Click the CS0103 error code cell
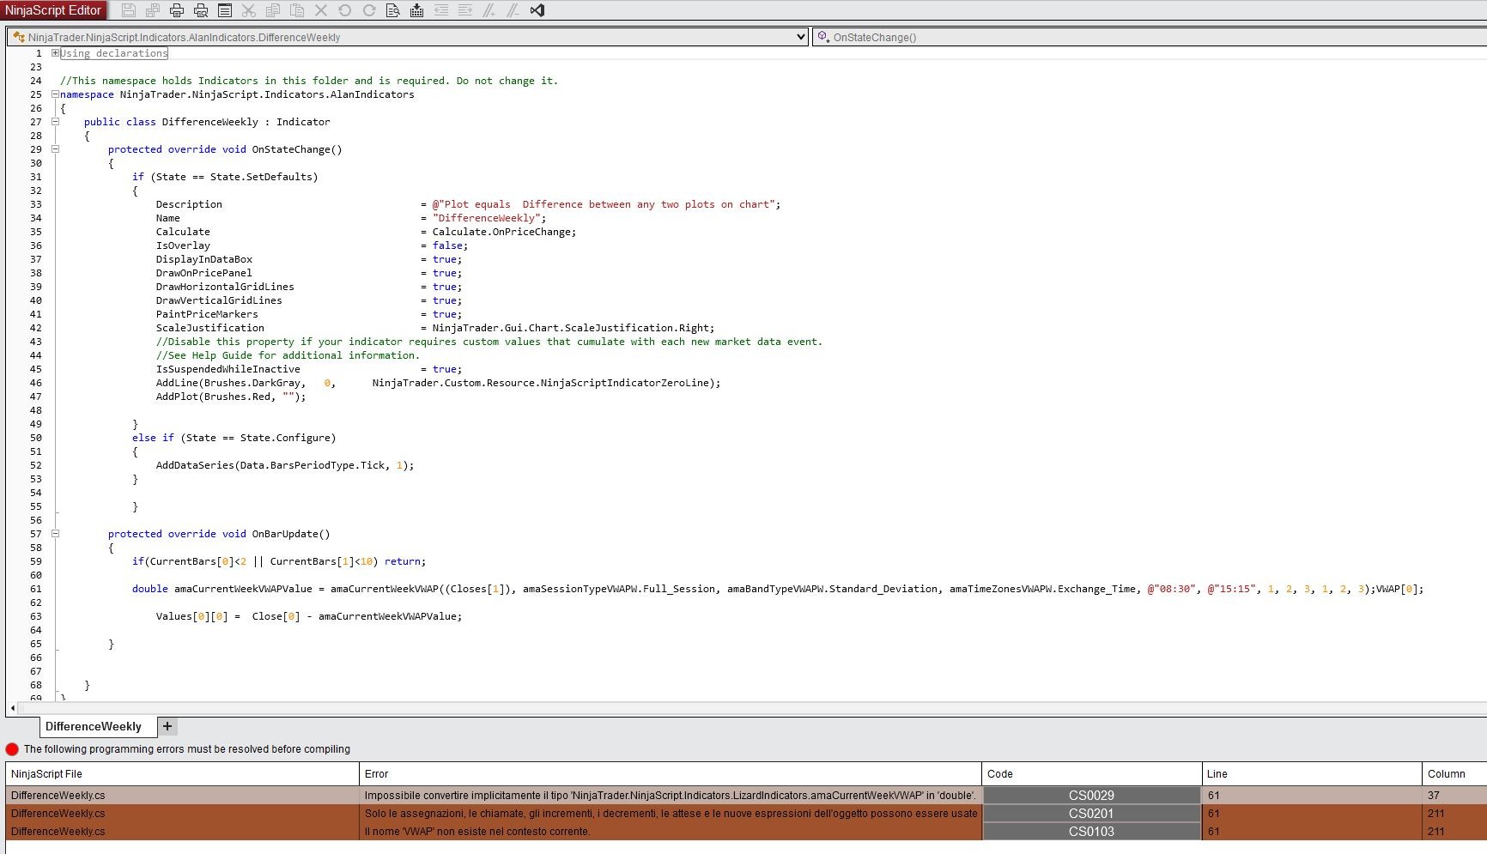The width and height of the screenshot is (1487, 854). (1091, 832)
